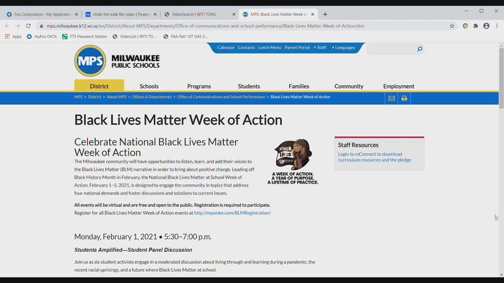
Task: Click the site search input field
Action: point(392,49)
